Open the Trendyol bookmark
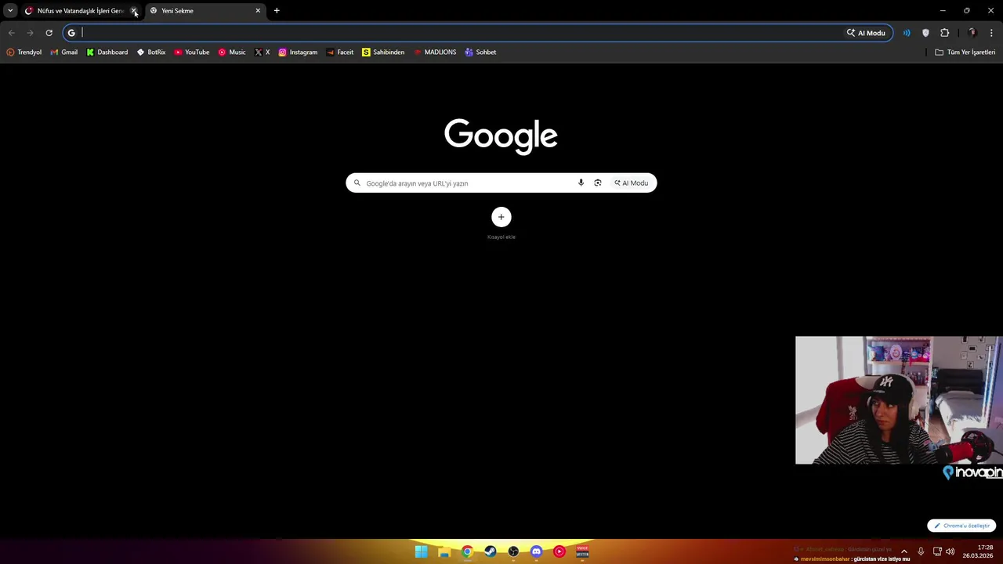This screenshot has width=1003, height=564. point(24,52)
